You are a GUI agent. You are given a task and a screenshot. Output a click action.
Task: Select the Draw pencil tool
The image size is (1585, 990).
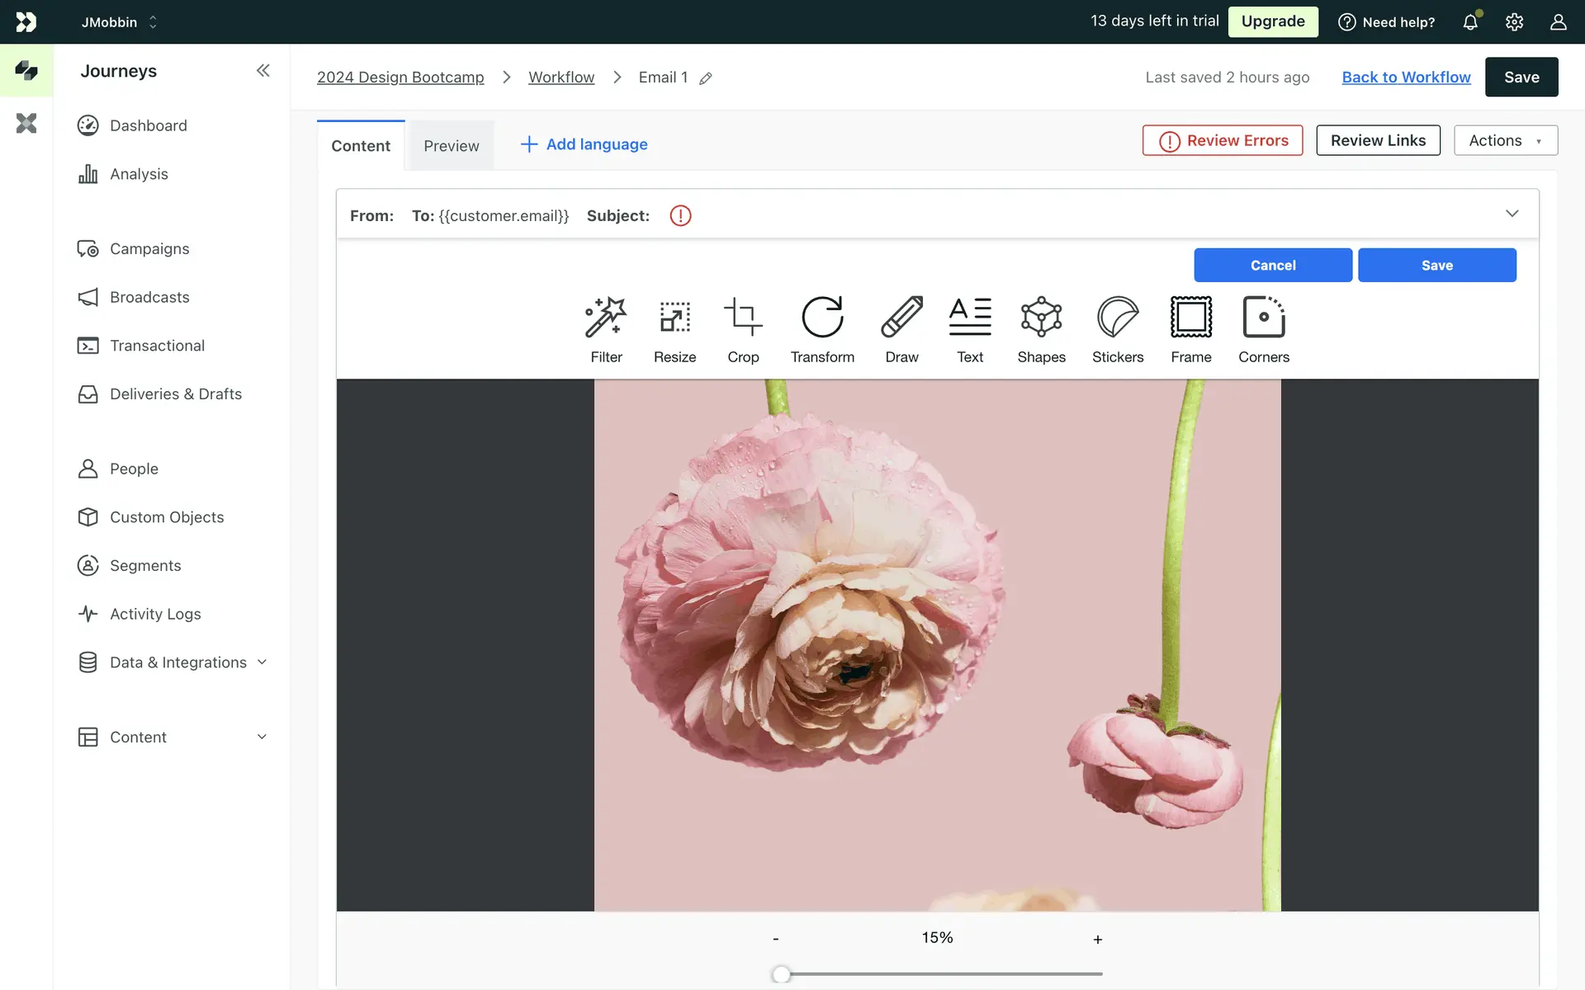tap(901, 329)
